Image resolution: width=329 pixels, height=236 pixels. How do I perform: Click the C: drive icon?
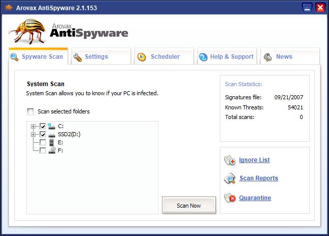(51, 126)
